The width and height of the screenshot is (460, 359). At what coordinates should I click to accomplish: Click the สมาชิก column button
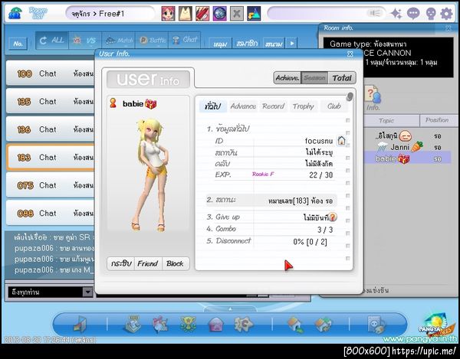[x=247, y=44]
